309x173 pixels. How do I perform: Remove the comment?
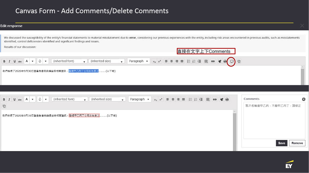click(x=297, y=143)
